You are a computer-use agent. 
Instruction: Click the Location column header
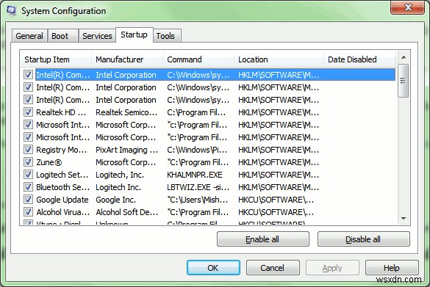click(279, 59)
